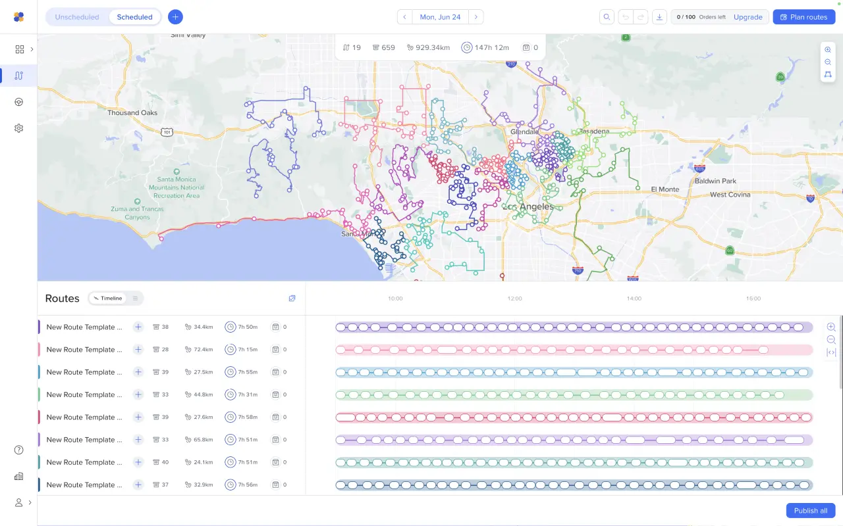Add stop to 65.8km route

click(x=138, y=440)
